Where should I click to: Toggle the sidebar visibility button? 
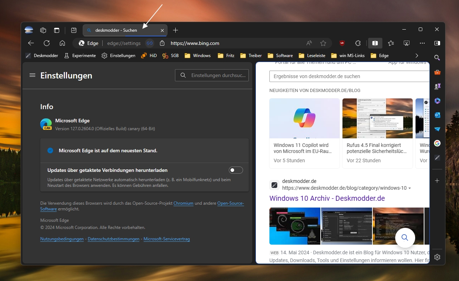coord(437,43)
